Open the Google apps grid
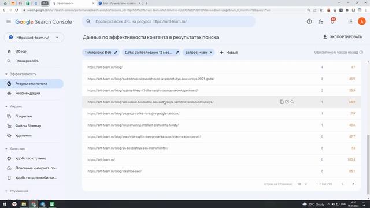The width and height of the screenshot is (370, 208). tap(350, 21)
